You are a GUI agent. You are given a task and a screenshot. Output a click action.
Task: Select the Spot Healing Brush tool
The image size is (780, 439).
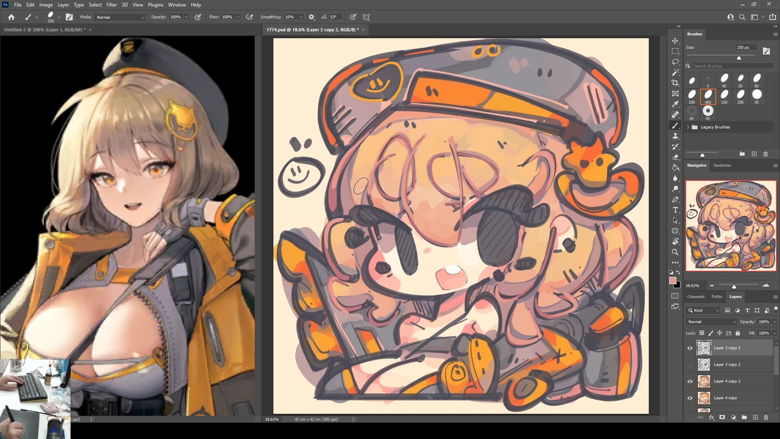(675, 115)
